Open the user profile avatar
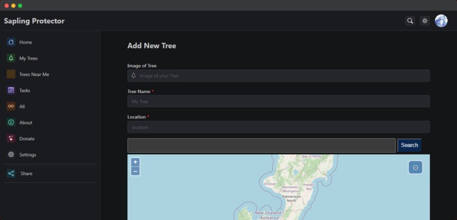457x220 pixels. pos(441,20)
